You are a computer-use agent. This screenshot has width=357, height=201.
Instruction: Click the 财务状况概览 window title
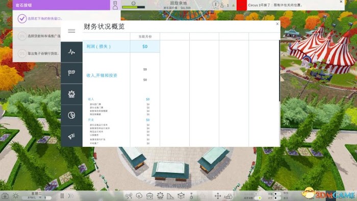[104, 27]
